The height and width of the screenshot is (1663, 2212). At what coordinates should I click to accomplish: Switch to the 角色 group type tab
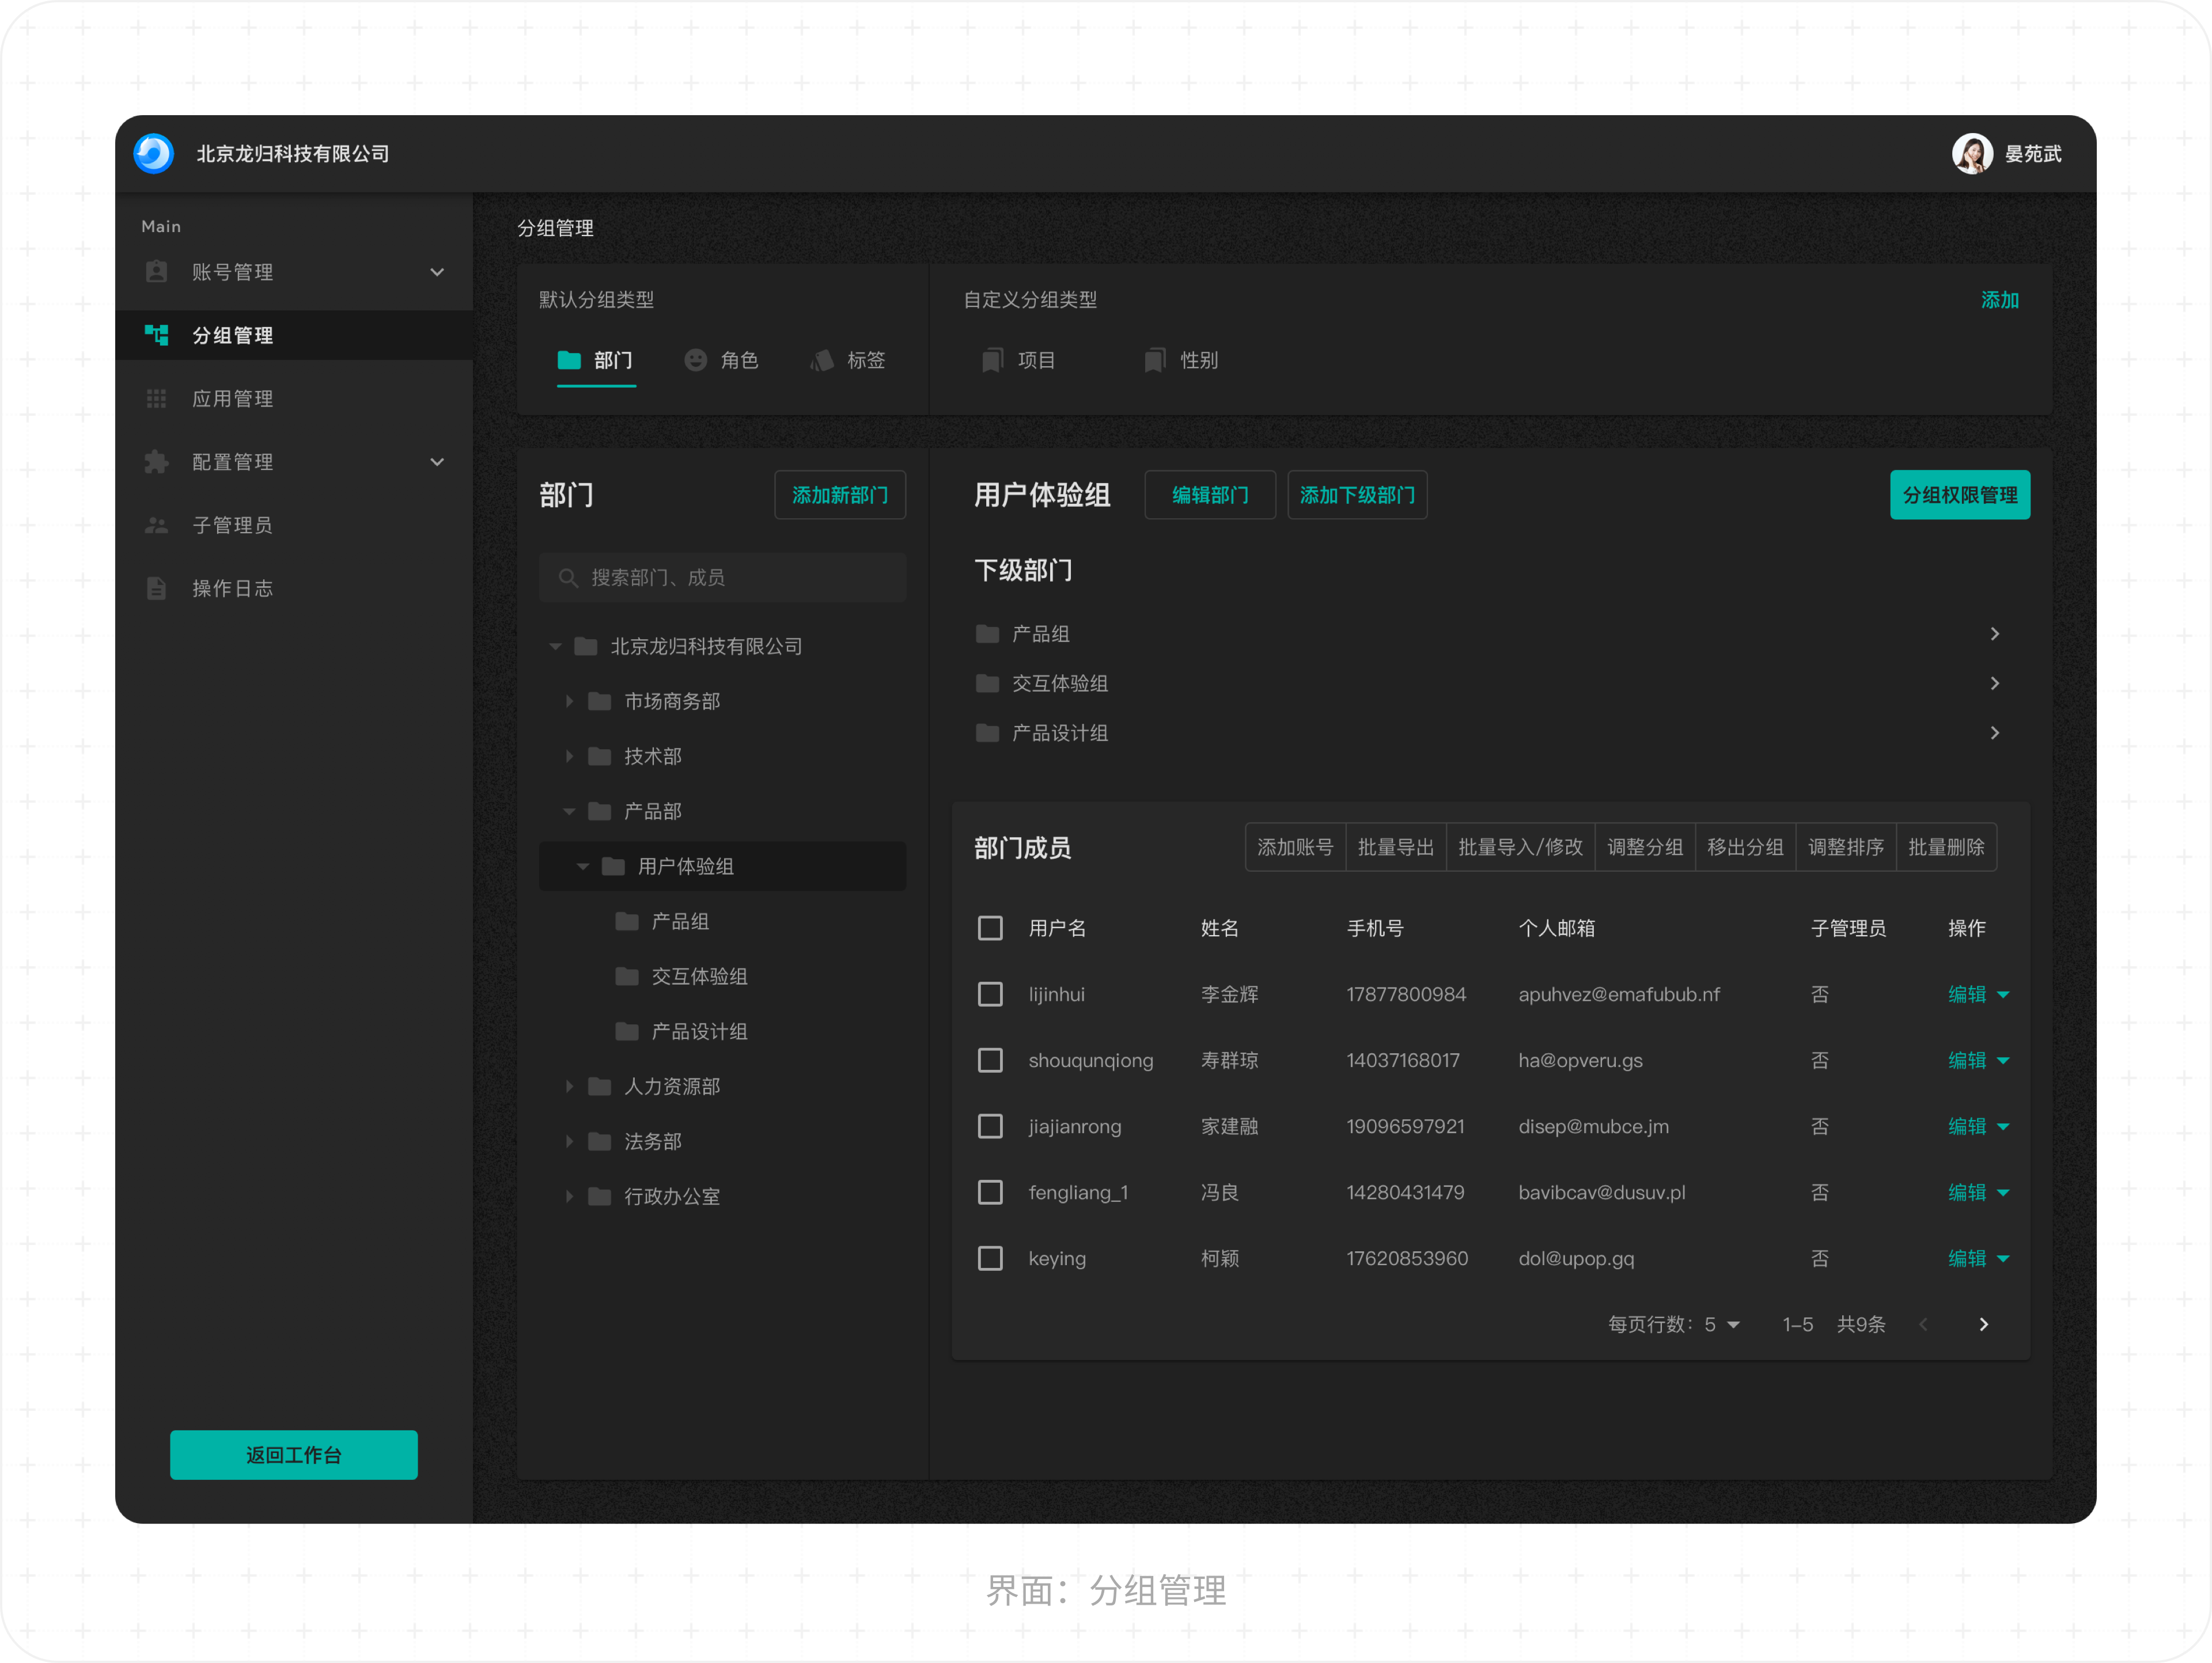point(722,361)
